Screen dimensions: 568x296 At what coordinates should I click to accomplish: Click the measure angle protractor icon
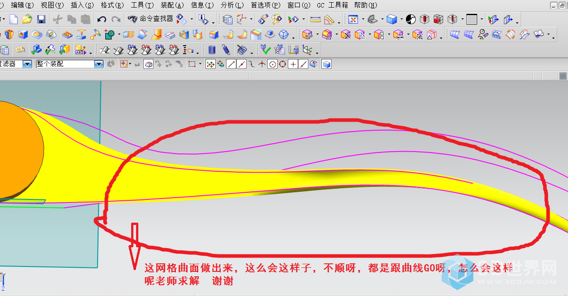(x=329, y=19)
